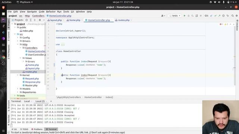The height and width of the screenshot is (134, 239).
Task: Toggle the Database tool window
Action: (237, 25)
